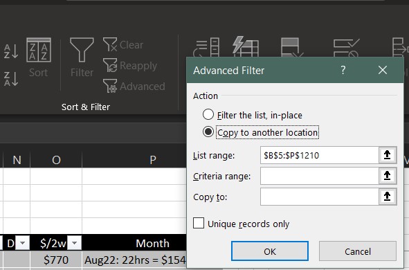The height and width of the screenshot is (270, 409).
Task: Click Data Validation icon
Action: [x=346, y=48]
